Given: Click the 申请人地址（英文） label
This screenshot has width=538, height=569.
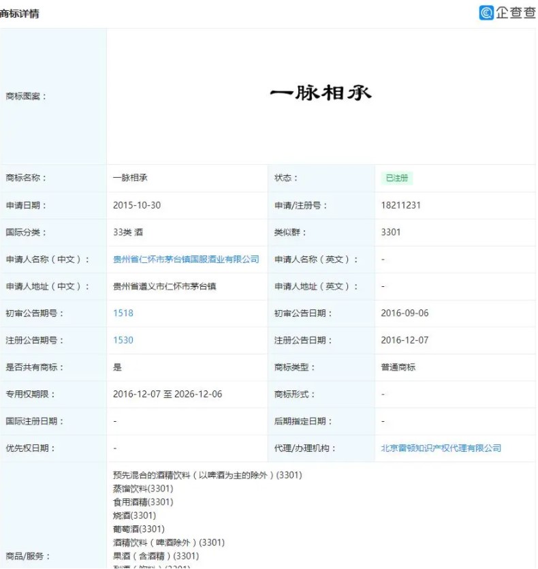Looking at the screenshot, I should 316,286.
